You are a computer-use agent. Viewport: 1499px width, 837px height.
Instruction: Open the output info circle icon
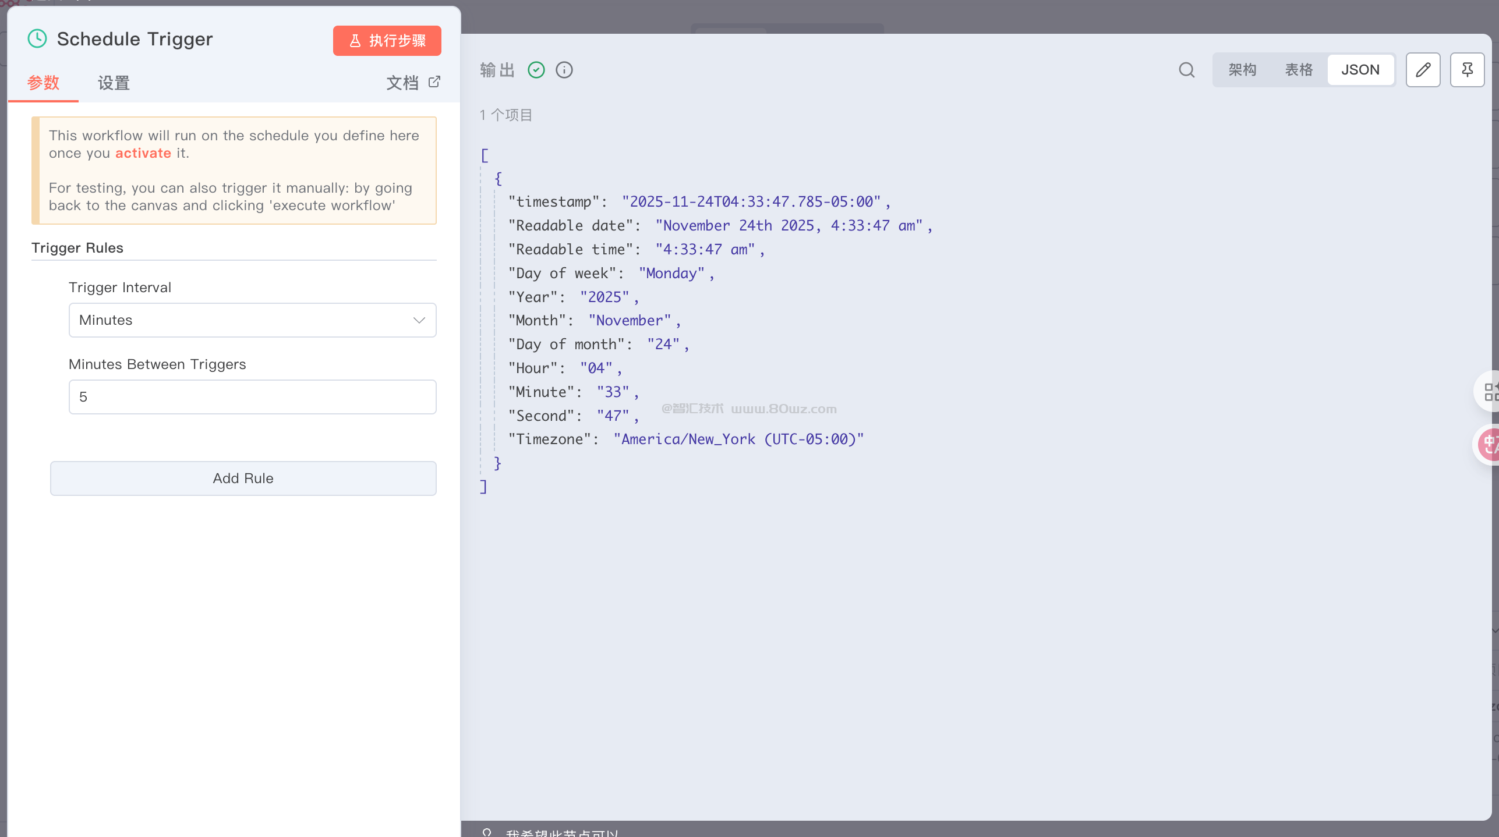564,70
